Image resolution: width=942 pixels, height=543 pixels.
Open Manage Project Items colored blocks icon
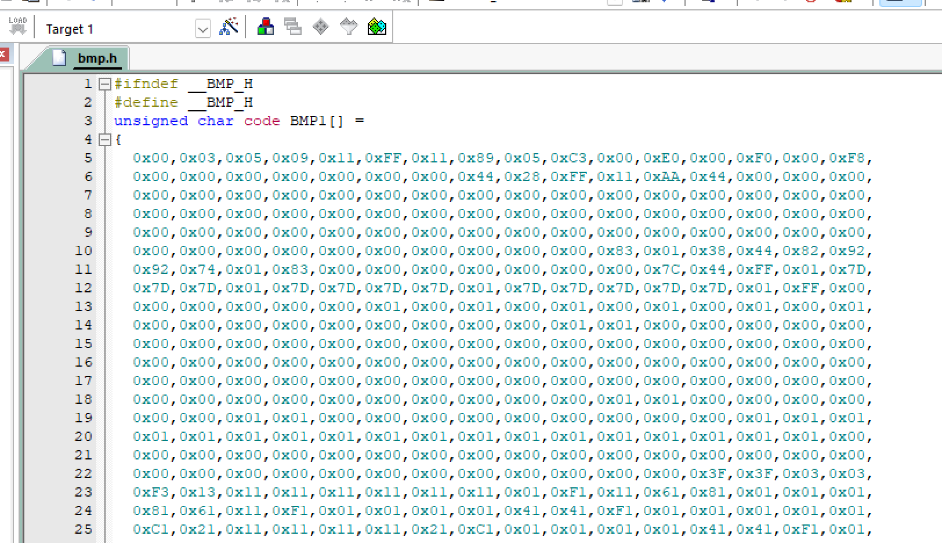(266, 27)
